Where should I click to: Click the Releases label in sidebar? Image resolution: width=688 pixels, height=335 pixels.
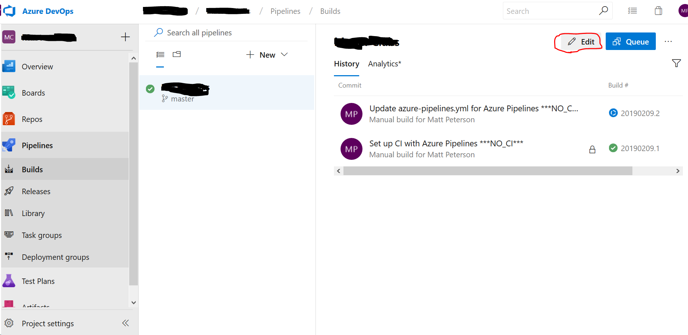36,192
